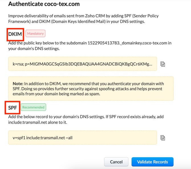Select the SPF record value field
191x169 pixels.
[x=83, y=138]
